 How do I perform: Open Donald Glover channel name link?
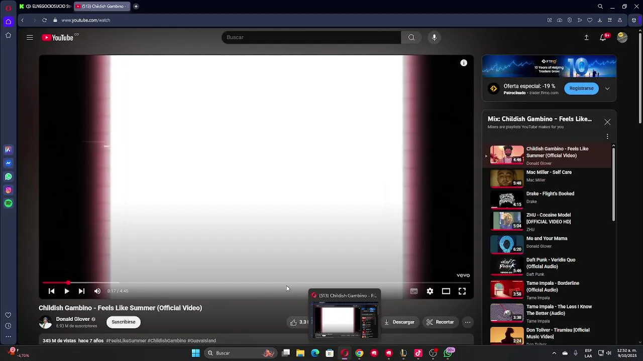click(x=73, y=319)
